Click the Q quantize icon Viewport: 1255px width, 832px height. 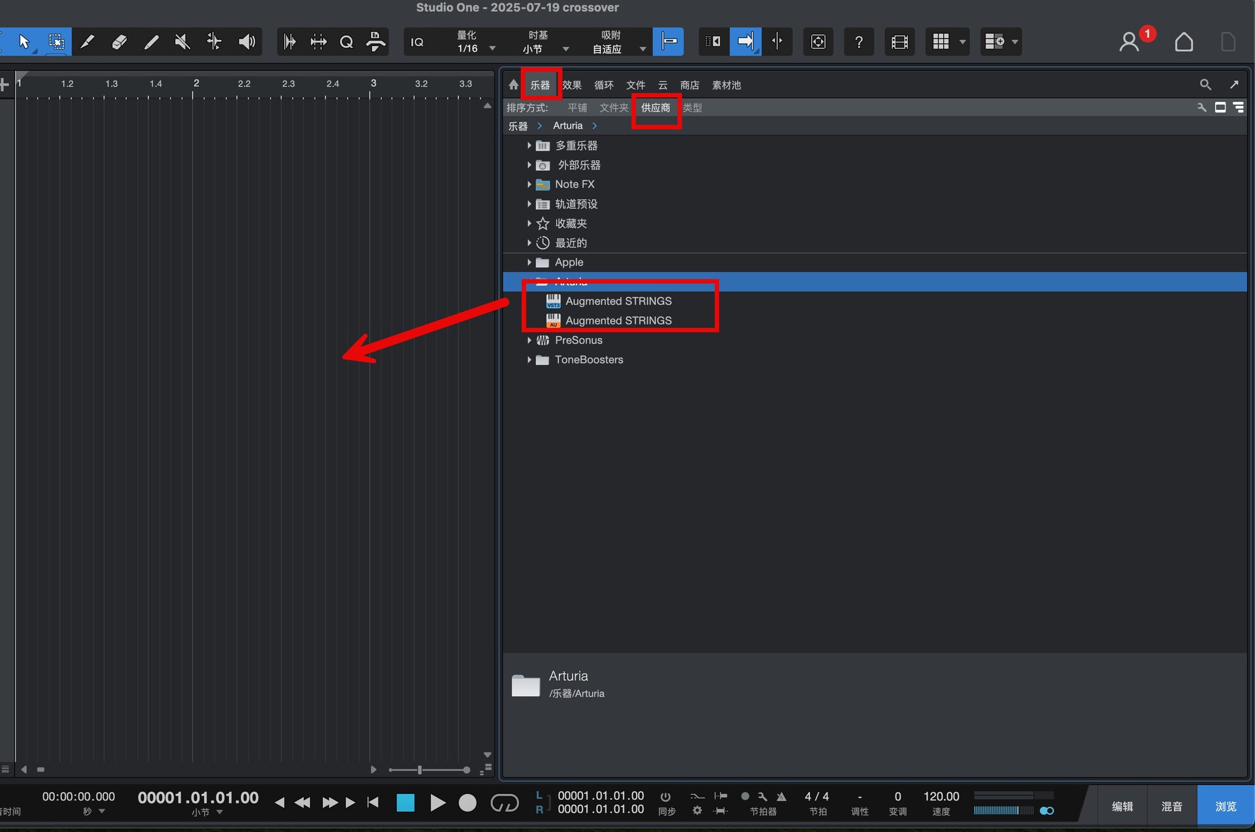[x=346, y=42]
